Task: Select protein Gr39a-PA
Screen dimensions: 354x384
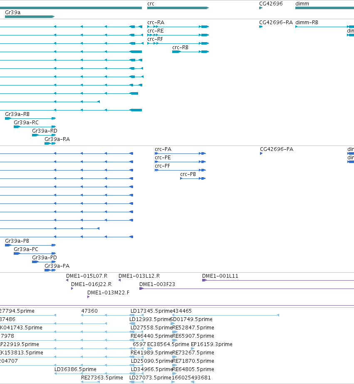Action: [x=50, y=270]
